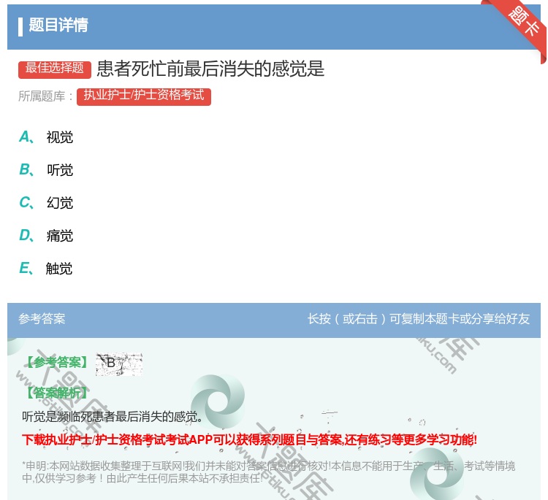Image resolution: width=548 pixels, height=500 pixels.
Task: Click the 最佳选择题 red badge
Action: 55,69
